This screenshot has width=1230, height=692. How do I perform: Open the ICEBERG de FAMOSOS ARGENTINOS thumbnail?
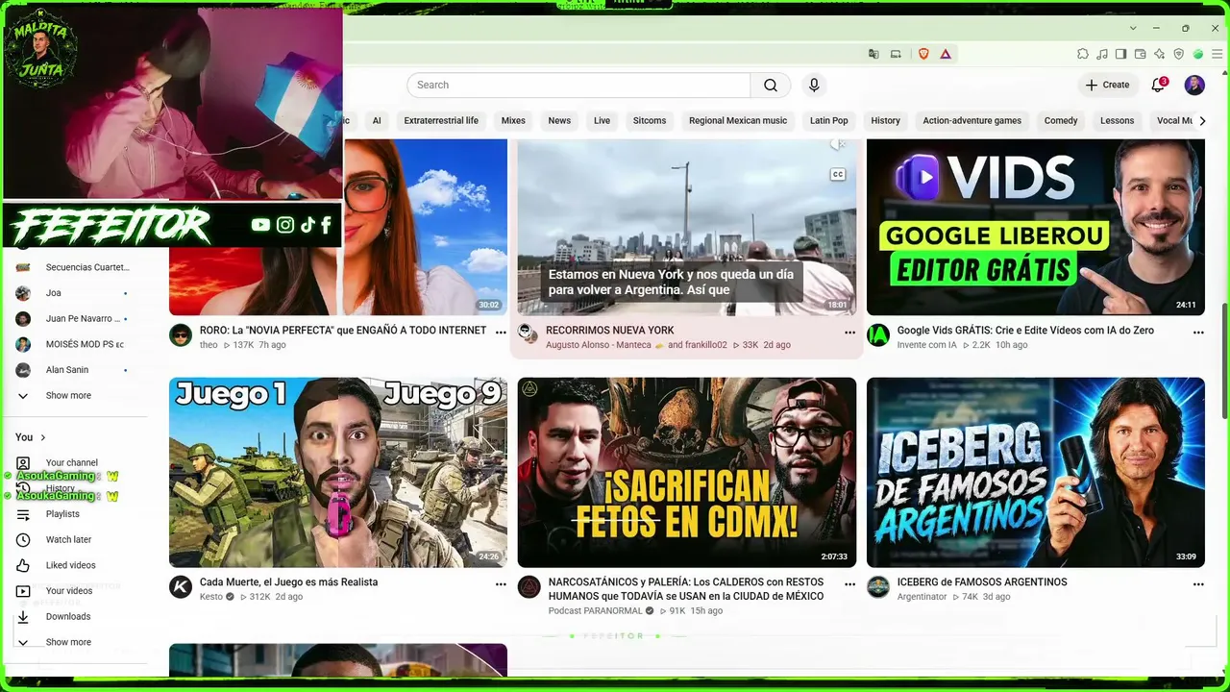[x=1036, y=472]
